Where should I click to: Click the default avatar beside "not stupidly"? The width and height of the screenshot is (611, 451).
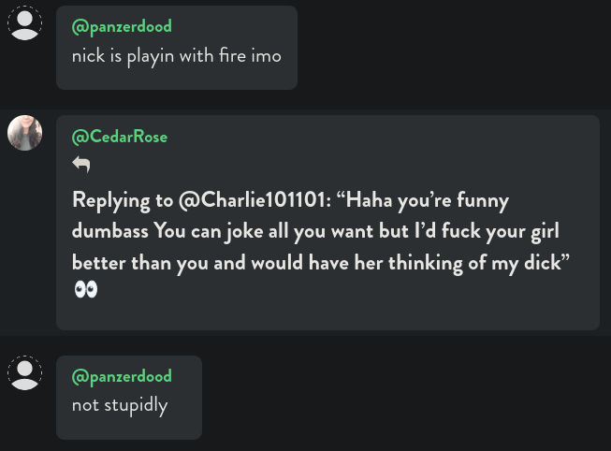(25, 373)
